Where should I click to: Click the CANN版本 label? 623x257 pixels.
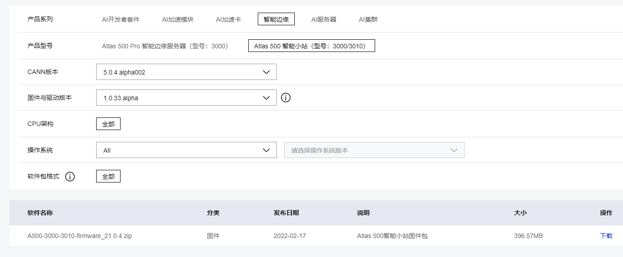coord(43,72)
